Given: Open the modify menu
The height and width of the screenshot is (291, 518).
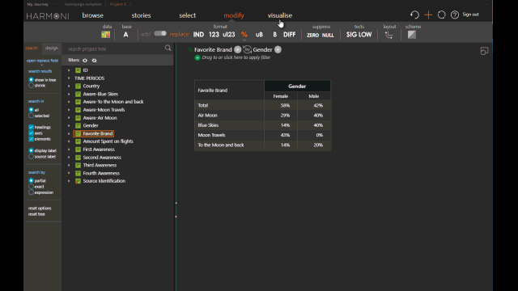Looking at the screenshot, I should pyautogui.click(x=234, y=15).
